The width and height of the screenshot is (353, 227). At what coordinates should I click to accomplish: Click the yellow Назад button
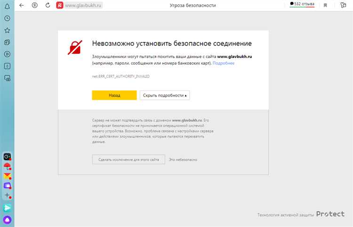[x=114, y=95]
